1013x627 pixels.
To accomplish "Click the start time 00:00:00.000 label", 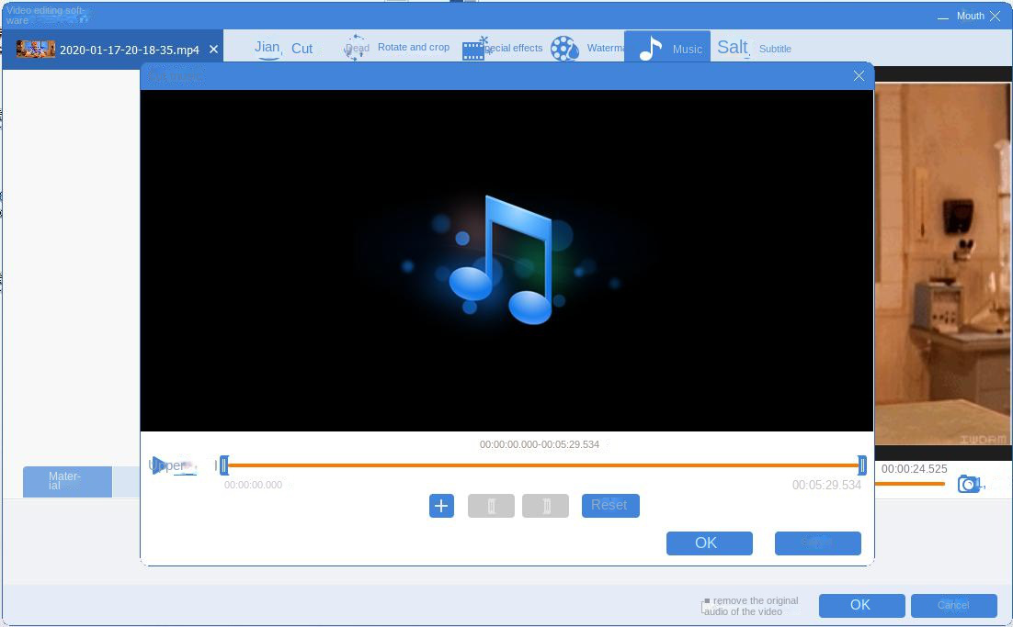I will pos(254,485).
